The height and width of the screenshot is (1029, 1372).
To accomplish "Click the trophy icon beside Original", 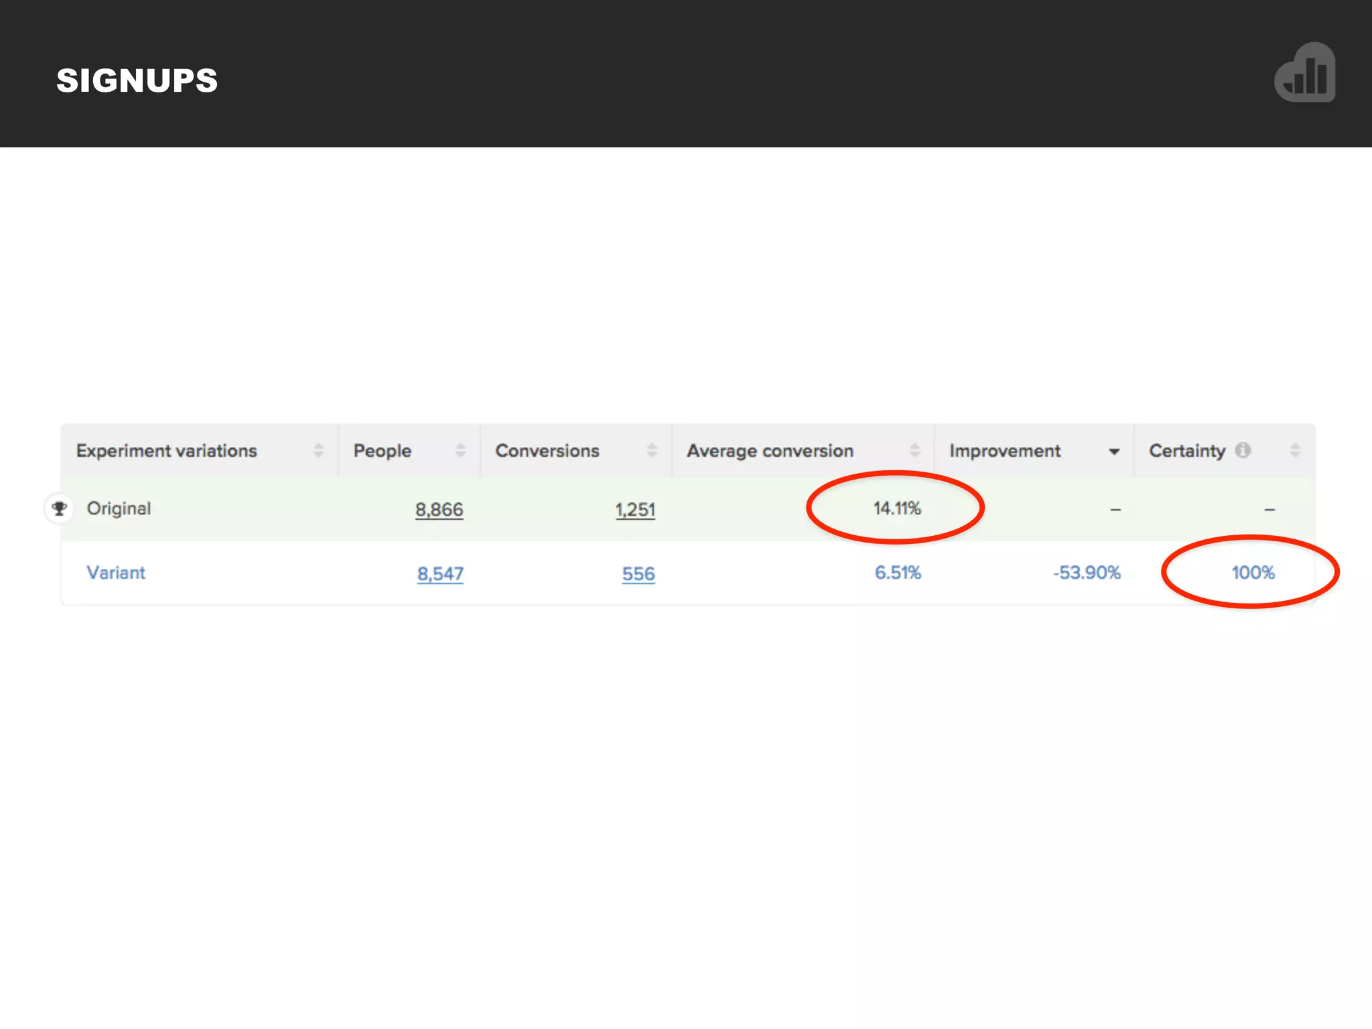I will pos(60,508).
